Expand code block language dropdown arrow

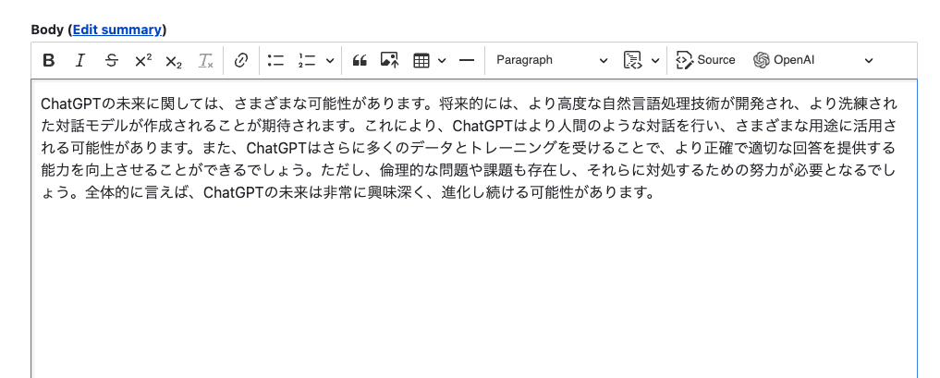pyautogui.click(x=655, y=60)
